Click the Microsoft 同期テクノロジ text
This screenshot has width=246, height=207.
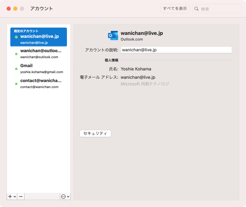(145, 84)
